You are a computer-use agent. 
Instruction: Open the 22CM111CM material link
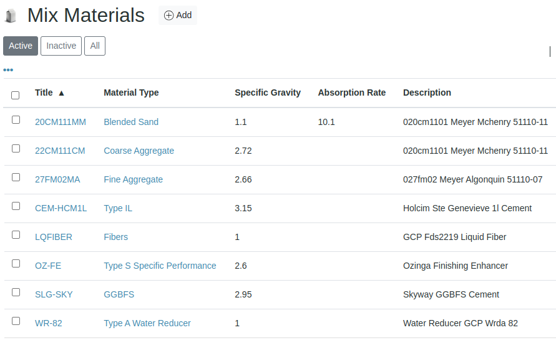(60, 151)
